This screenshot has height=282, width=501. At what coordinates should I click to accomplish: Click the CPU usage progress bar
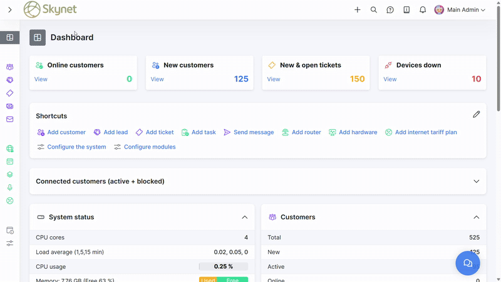point(224,266)
